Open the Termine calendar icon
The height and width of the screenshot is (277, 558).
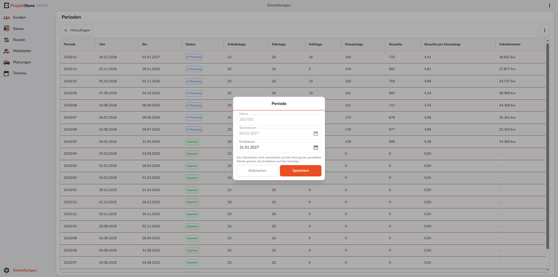point(6,74)
